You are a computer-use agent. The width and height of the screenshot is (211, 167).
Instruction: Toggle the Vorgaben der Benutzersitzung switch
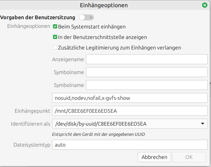(86, 17)
